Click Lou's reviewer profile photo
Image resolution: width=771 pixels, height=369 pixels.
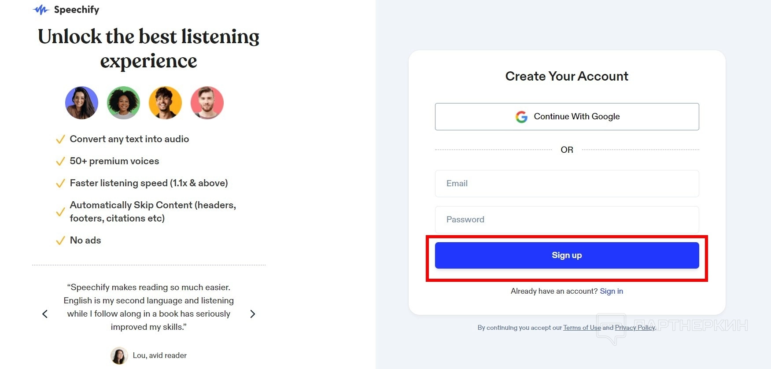pos(119,356)
